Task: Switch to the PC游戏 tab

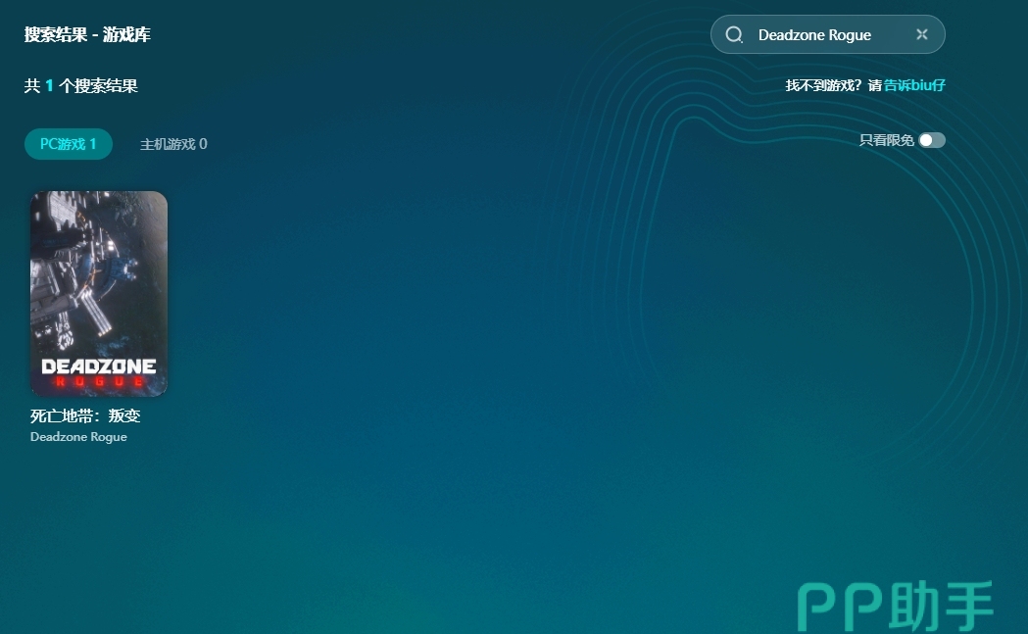Action: click(69, 144)
